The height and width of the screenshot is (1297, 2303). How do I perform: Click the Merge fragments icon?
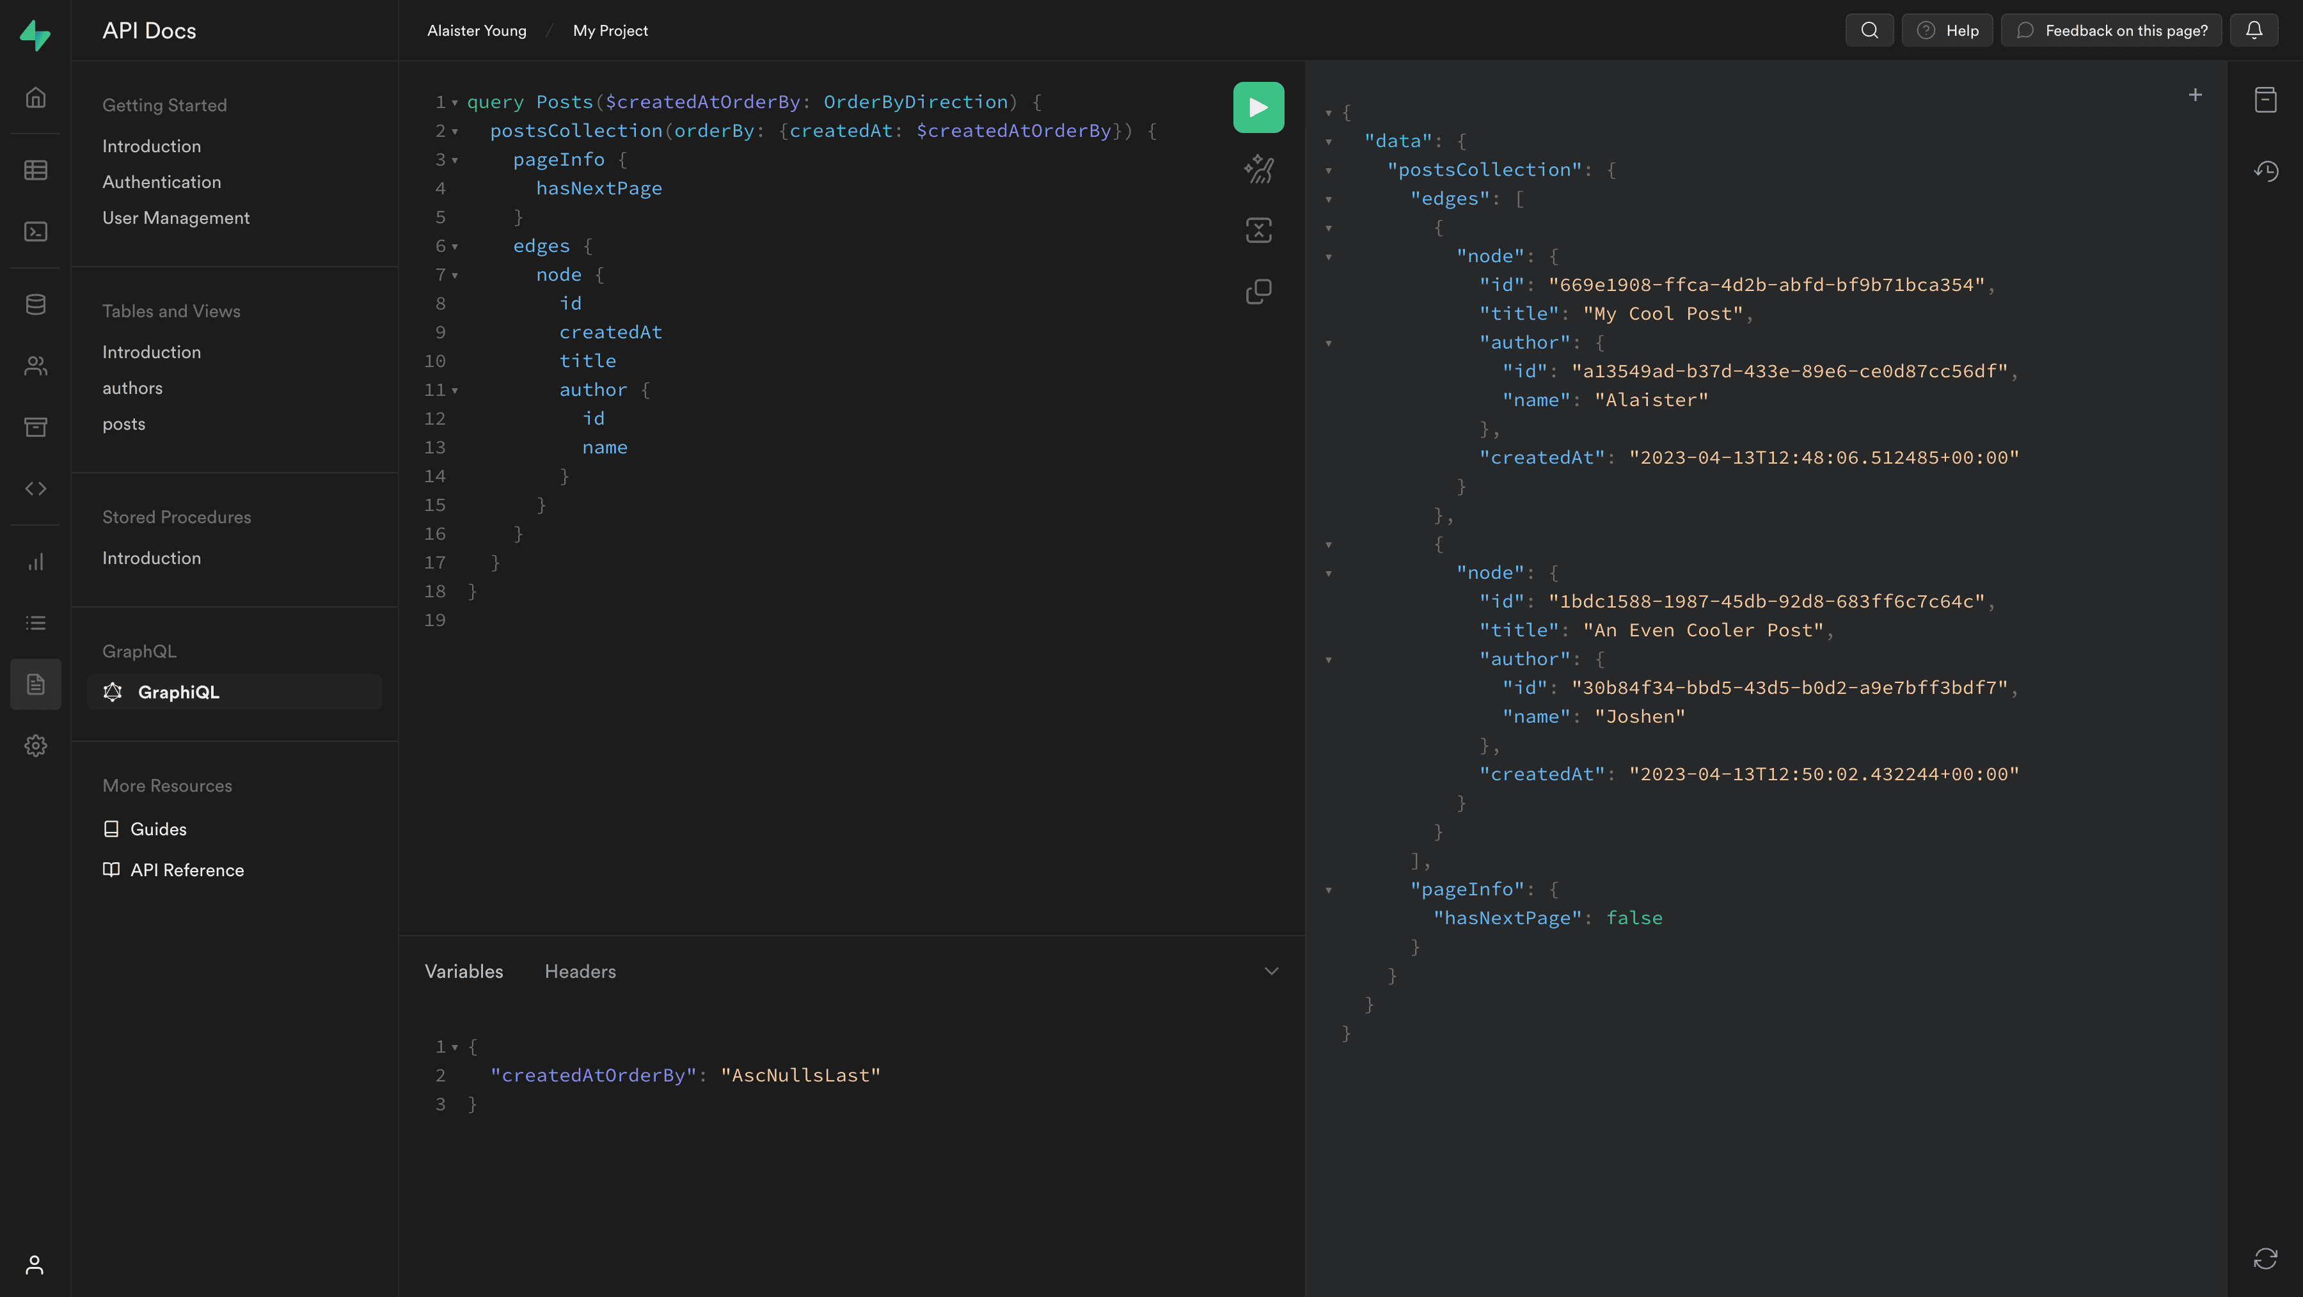pyautogui.click(x=1258, y=230)
